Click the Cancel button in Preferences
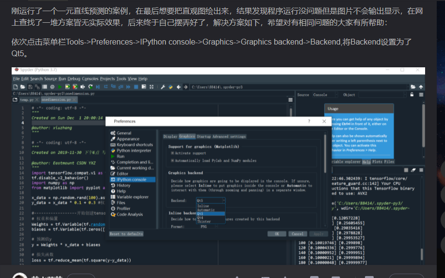 297,234
